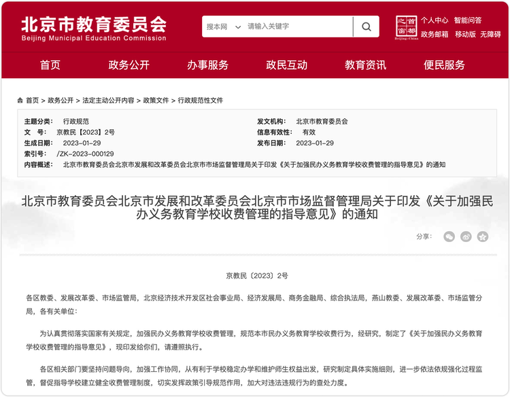
Task: Click the 个人中心 link
Action: 435,20
